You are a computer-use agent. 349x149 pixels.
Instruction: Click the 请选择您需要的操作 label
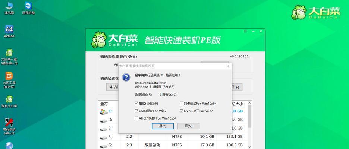pyautogui.click(x=119, y=57)
